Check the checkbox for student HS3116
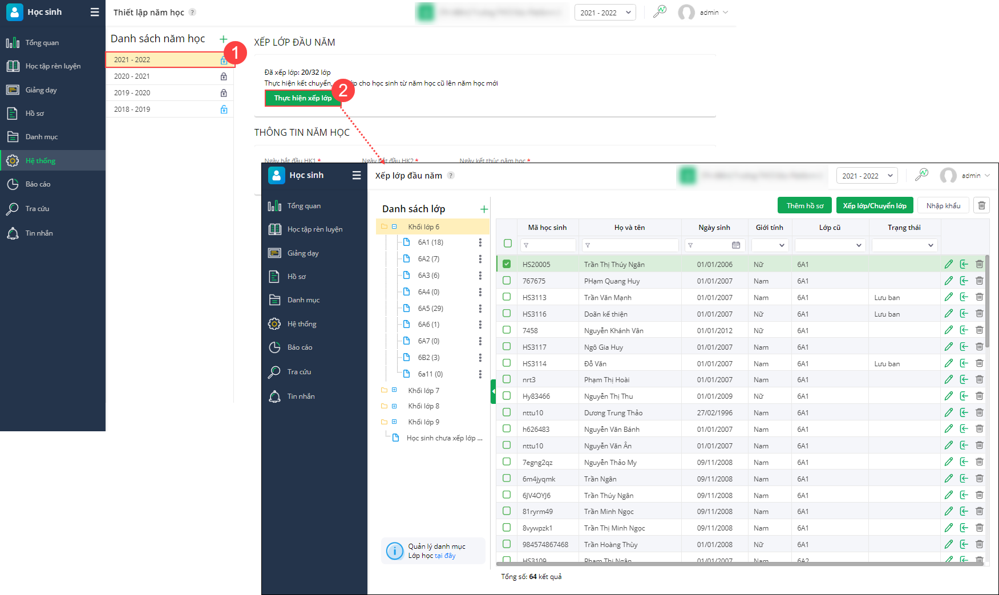 (507, 314)
